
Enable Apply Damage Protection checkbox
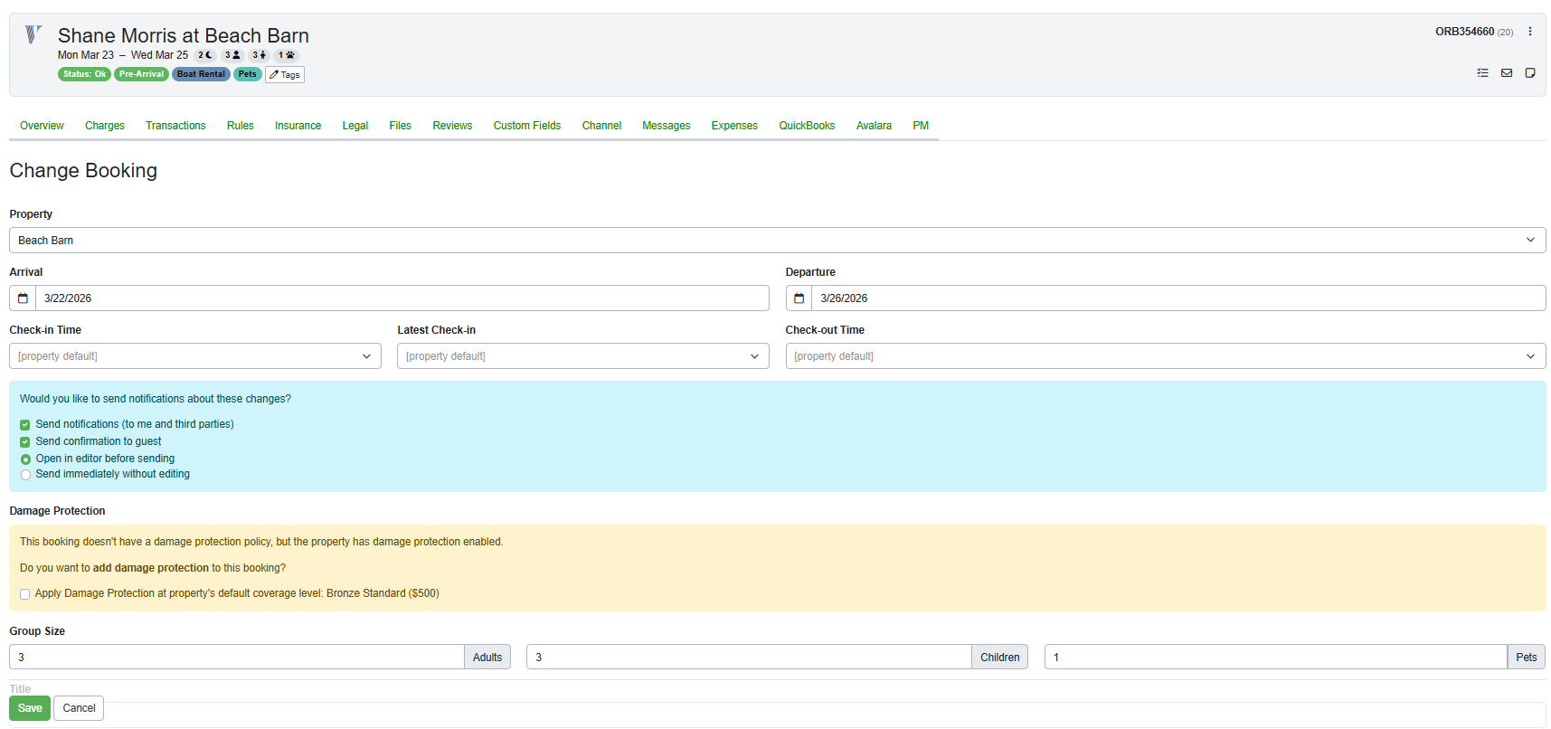coord(25,594)
